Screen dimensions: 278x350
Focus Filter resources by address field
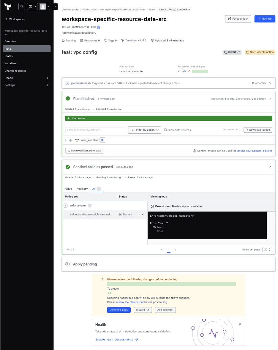coord(95,130)
